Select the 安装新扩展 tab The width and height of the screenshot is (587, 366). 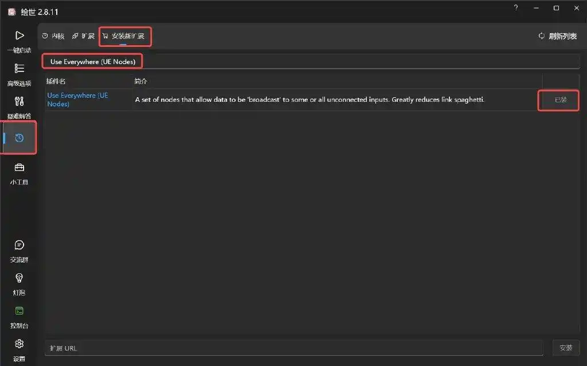124,36
